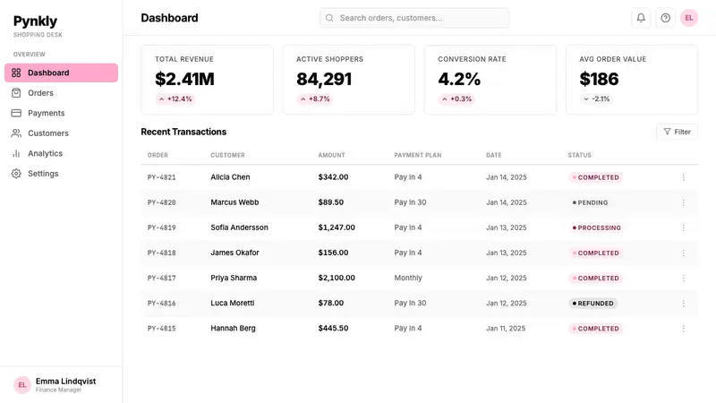The height and width of the screenshot is (403, 716).
Task: Click the Pynkly logo
Action: tap(35, 21)
